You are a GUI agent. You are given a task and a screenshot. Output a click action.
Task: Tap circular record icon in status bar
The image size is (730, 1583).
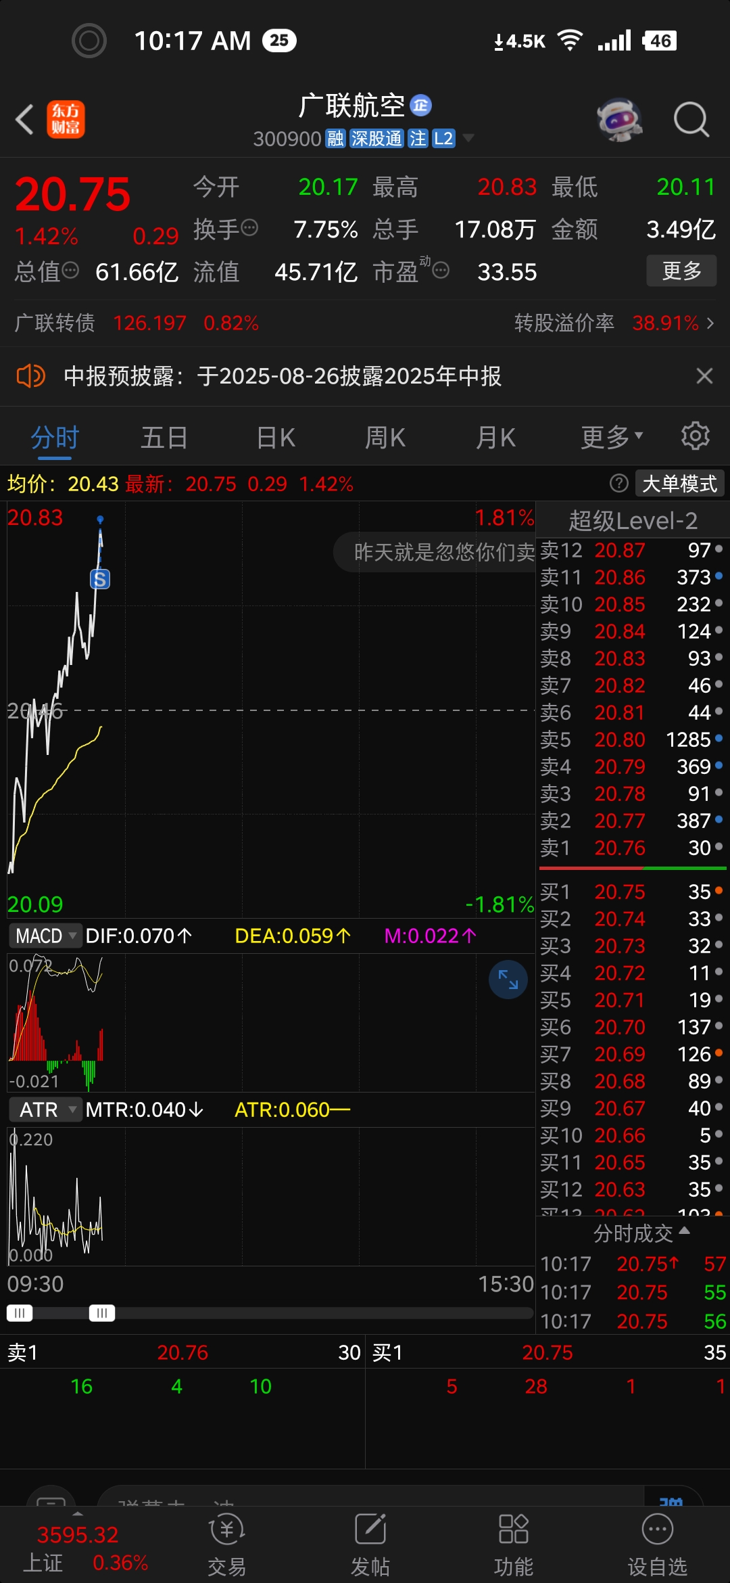(x=89, y=41)
